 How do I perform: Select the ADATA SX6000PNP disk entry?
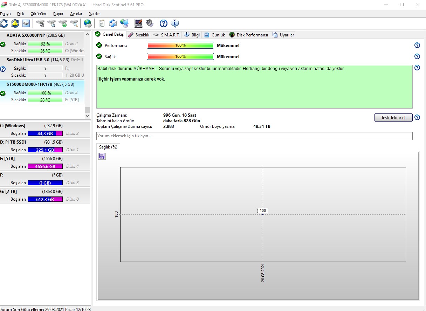coord(42,43)
